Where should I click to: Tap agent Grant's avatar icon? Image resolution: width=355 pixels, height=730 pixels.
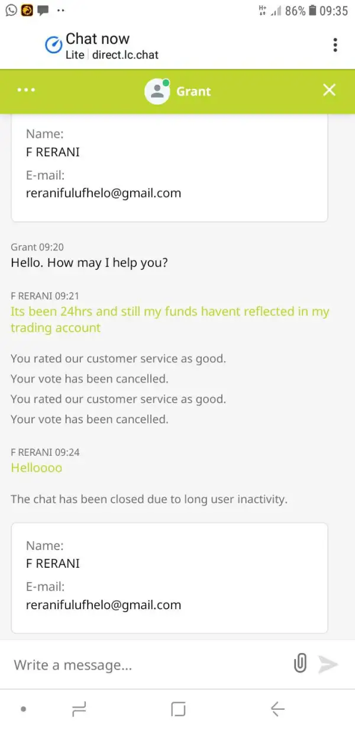pos(157,91)
